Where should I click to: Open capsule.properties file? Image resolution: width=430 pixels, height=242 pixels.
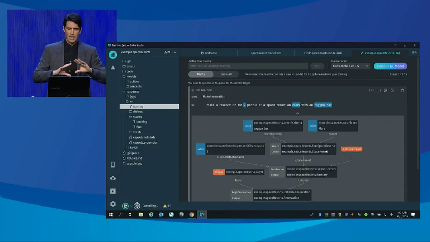(143, 142)
